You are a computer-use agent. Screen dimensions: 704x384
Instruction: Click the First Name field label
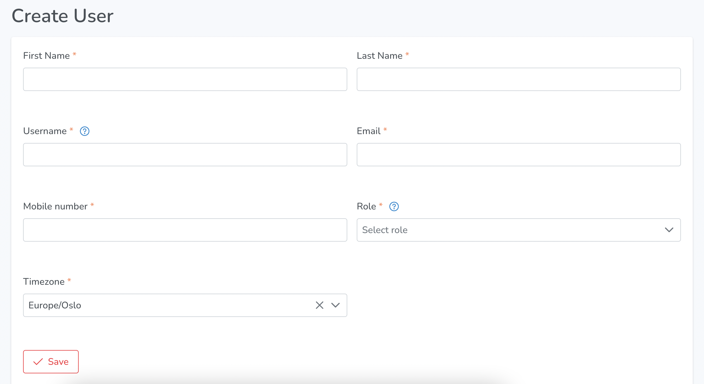(x=46, y=56)
